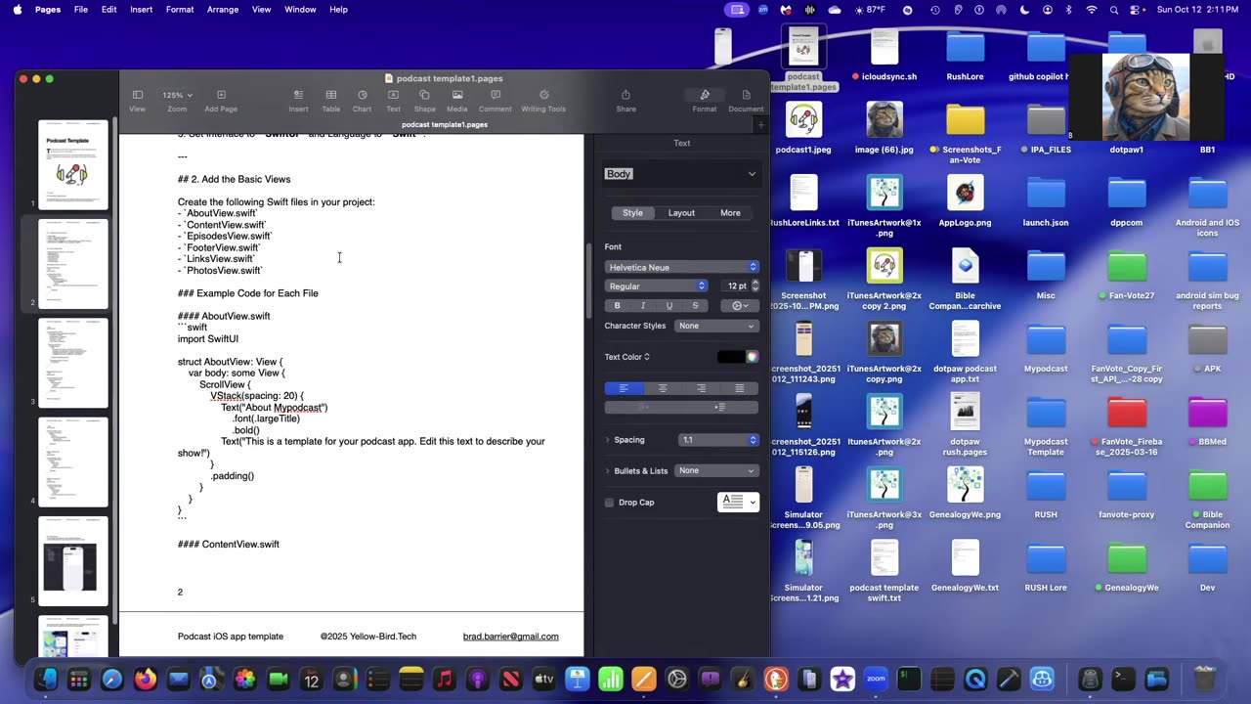Launch Firefox from the Dock
Screen dimensions: 1251x704
coord(145,680)
